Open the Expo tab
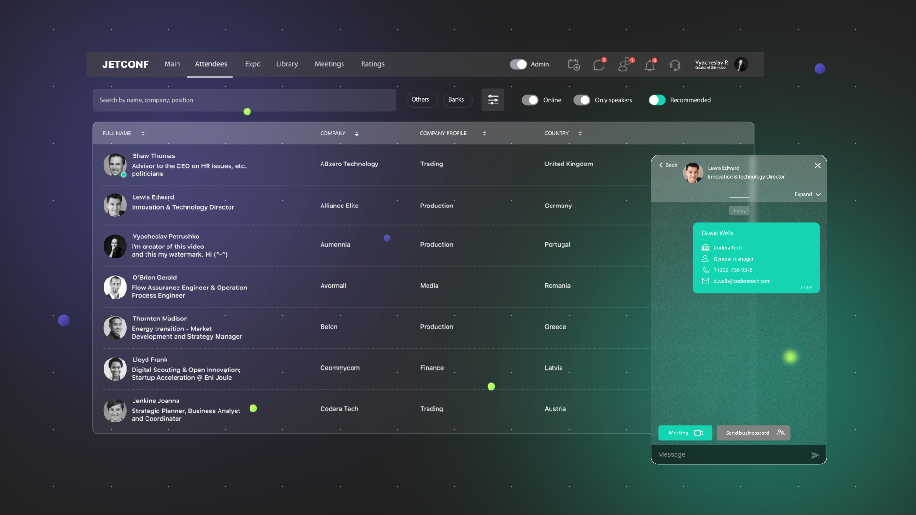The height and width of the screenshot is (515, 916). tap(252, 64)
